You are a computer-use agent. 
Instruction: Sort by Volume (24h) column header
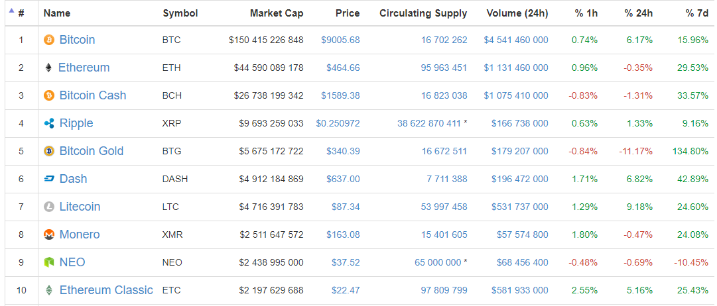click(x=517, y=13)
